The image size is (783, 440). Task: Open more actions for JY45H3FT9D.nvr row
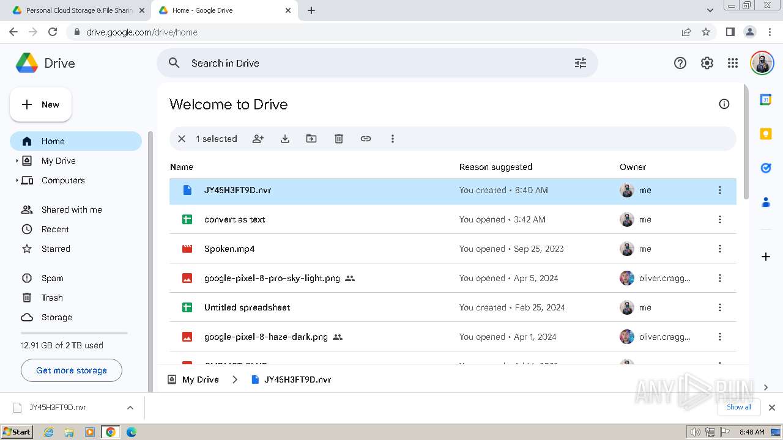click(x=720, y=190)
